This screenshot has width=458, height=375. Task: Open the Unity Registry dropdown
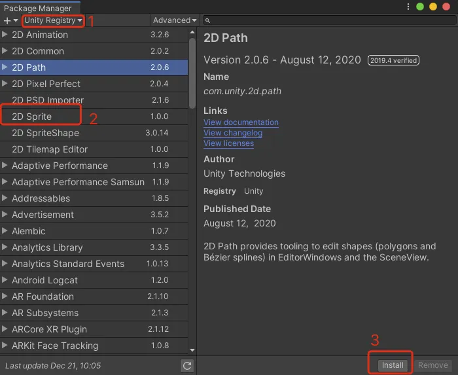(53, 20)
